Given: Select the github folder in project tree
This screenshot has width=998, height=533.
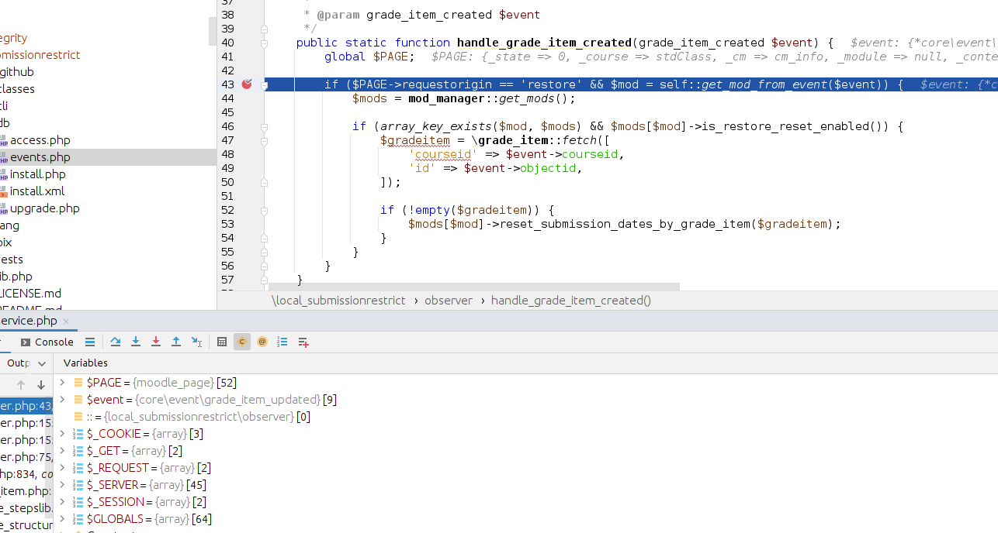Looking at the screenshot, I should (x=17, y=72).
